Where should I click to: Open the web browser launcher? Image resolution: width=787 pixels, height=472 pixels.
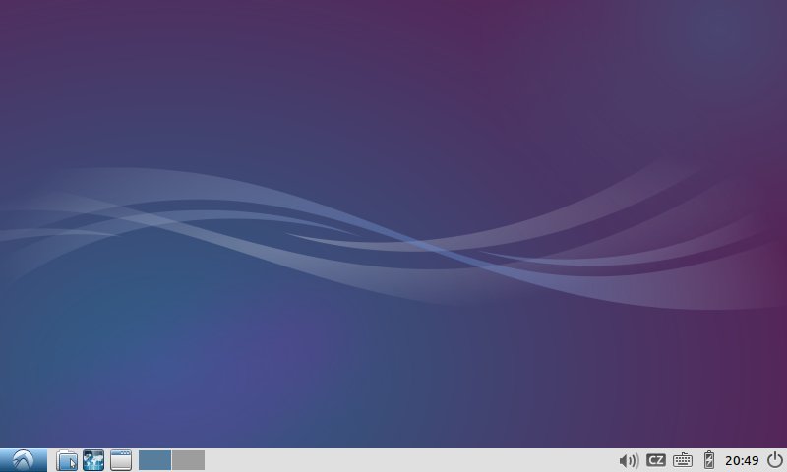[93, 460]
